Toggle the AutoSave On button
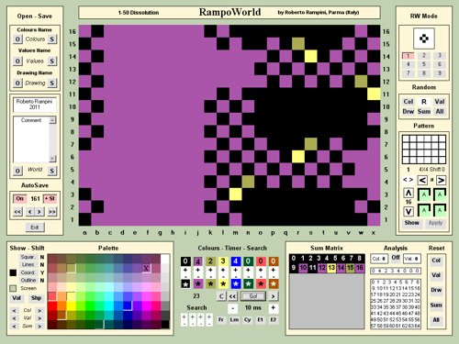 click(x=19, y=199)
